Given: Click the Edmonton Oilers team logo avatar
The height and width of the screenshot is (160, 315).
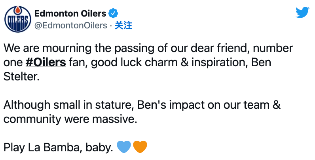Looking at the screenshot, I should coord(18,19).
